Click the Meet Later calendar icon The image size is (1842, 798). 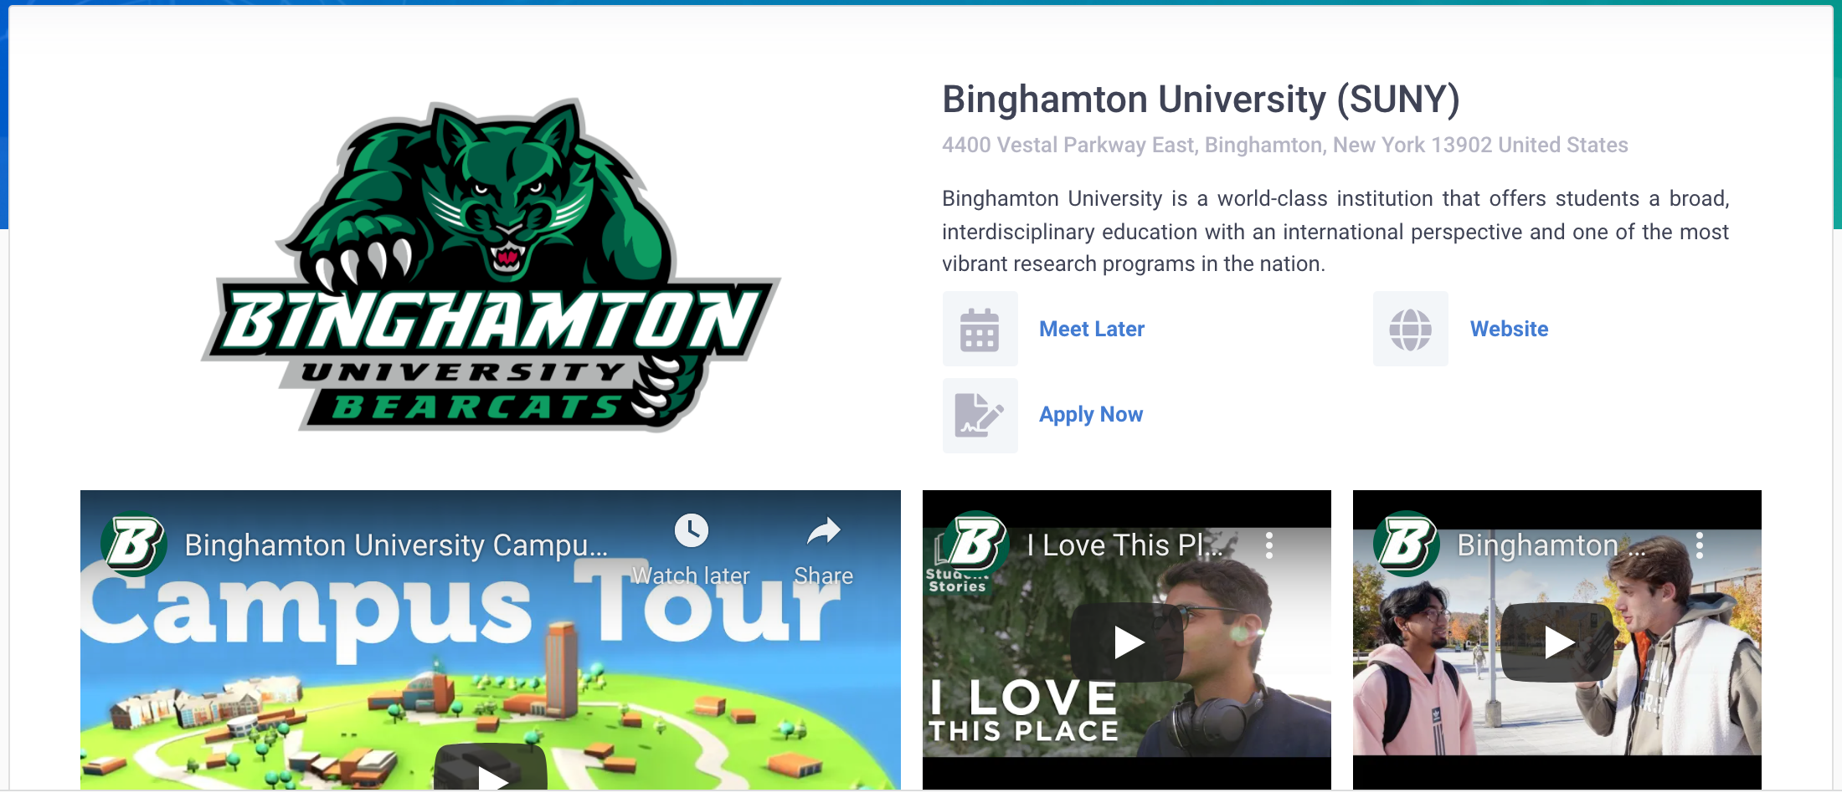(x=980, y=329)
